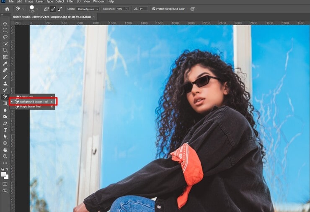Select the Move tool
The image size is (310, 212).
(5, 24)
